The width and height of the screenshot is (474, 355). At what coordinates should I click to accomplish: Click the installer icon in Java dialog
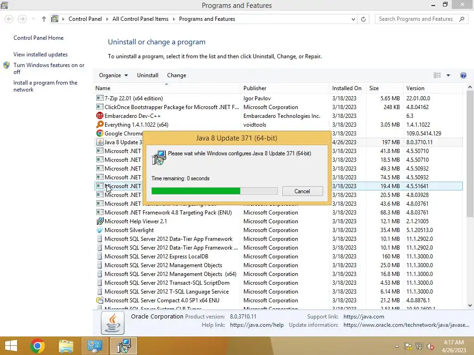click(159, 158)
